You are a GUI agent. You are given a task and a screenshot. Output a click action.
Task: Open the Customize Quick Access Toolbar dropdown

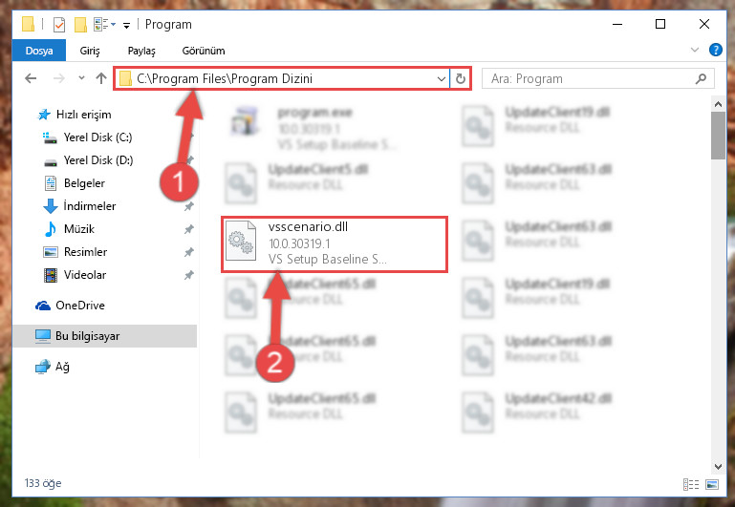(126, 25)
